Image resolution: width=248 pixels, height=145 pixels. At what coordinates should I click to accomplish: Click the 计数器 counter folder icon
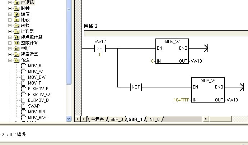click(x=17, y=31)
